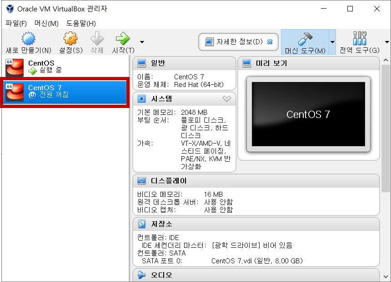Click the 부팅 순서 label

tap(153, 120)
